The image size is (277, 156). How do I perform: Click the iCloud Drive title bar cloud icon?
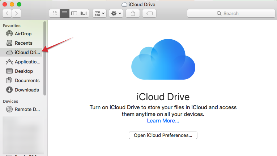click(x=124, y=4)
